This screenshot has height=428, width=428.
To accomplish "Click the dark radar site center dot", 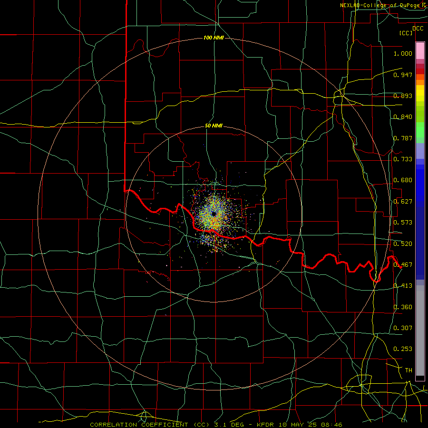I will click(214, 214).
